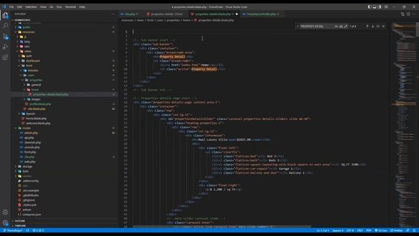Click CRLF end of line item
Image resolution: width=419 pixels, height=236 pixels.
(359, 230)
